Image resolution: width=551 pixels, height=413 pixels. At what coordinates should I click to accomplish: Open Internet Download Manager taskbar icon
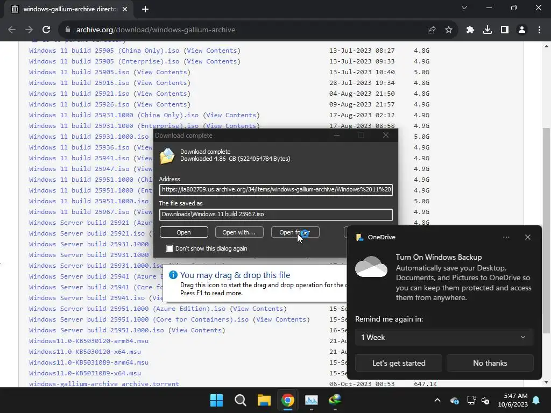click(335, 400)
